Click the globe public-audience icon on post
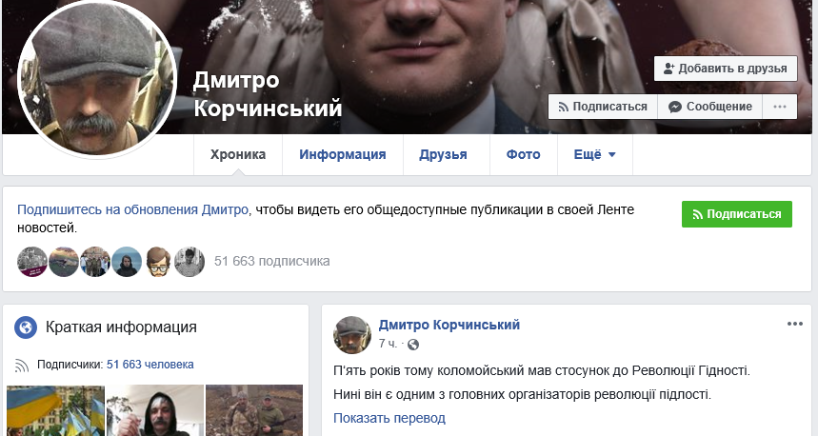818x436 pixels. click(x=412, y=345)
